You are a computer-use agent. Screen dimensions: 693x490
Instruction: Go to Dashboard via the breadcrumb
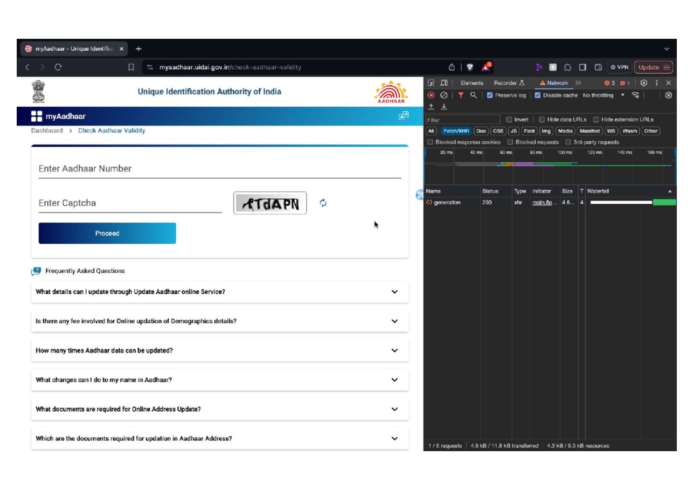pos(47,130)
